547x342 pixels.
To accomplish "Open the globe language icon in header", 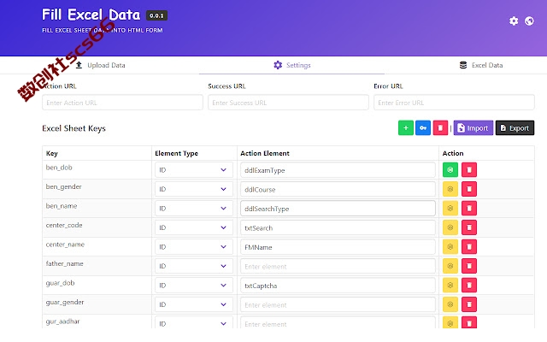I will click(529, 21).
